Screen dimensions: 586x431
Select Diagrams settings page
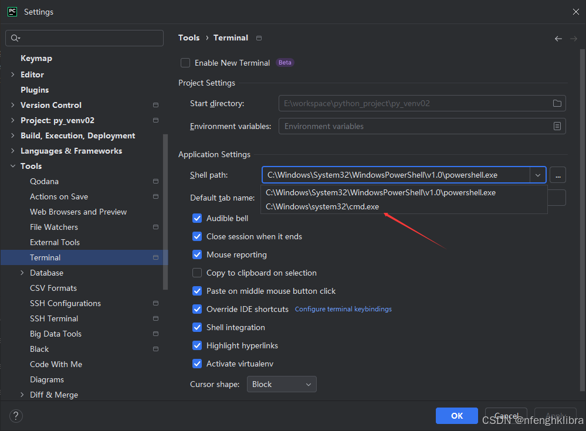(x=47, y=379)
